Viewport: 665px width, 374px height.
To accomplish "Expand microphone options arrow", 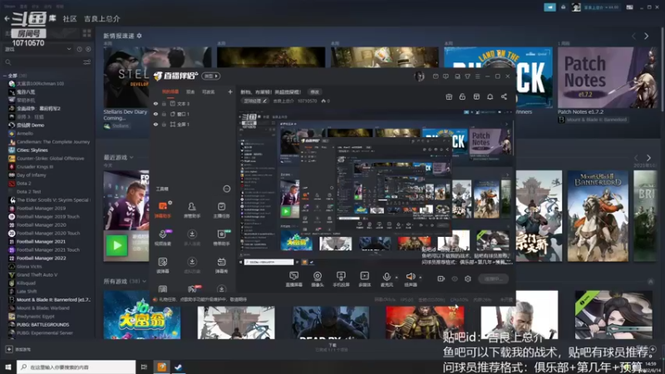I will [x=397, y=278].
